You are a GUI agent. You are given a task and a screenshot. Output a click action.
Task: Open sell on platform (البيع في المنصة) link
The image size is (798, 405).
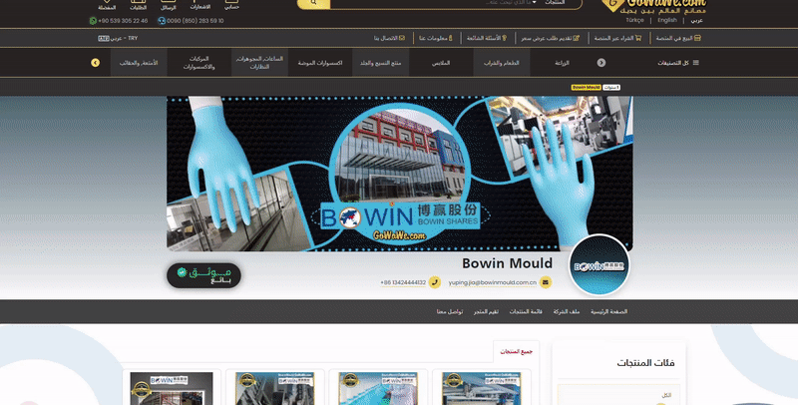(678, 38)
